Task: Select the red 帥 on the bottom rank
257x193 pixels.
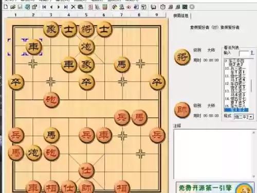Action: (x=86, y=187)
